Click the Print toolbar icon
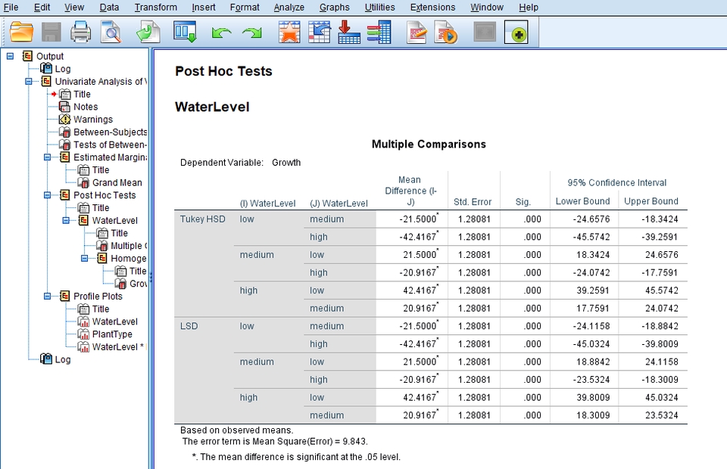Viewport: 727px width, 469px height. click(x=80, y=32)
